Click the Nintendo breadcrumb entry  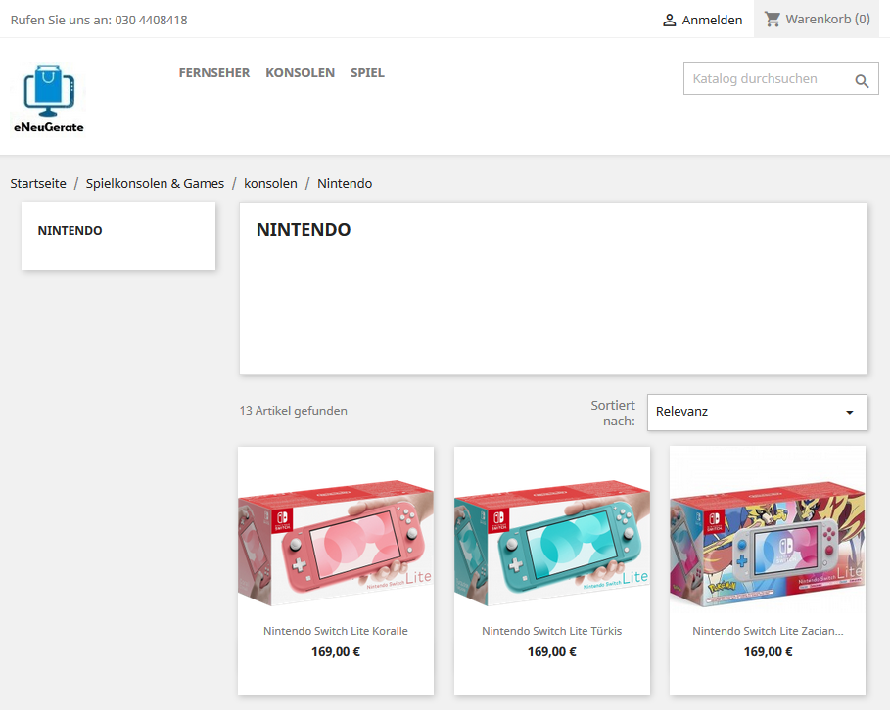(x=345, y=183)
